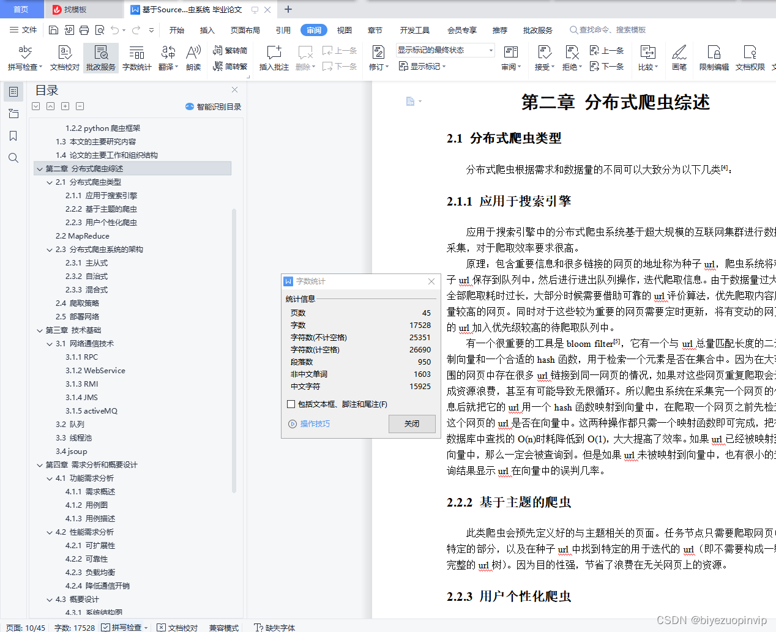The width and height of the screenshot is (776, 632).
Task: Tick the checkbox atop the 目录 panel
Action: (35, 106)
